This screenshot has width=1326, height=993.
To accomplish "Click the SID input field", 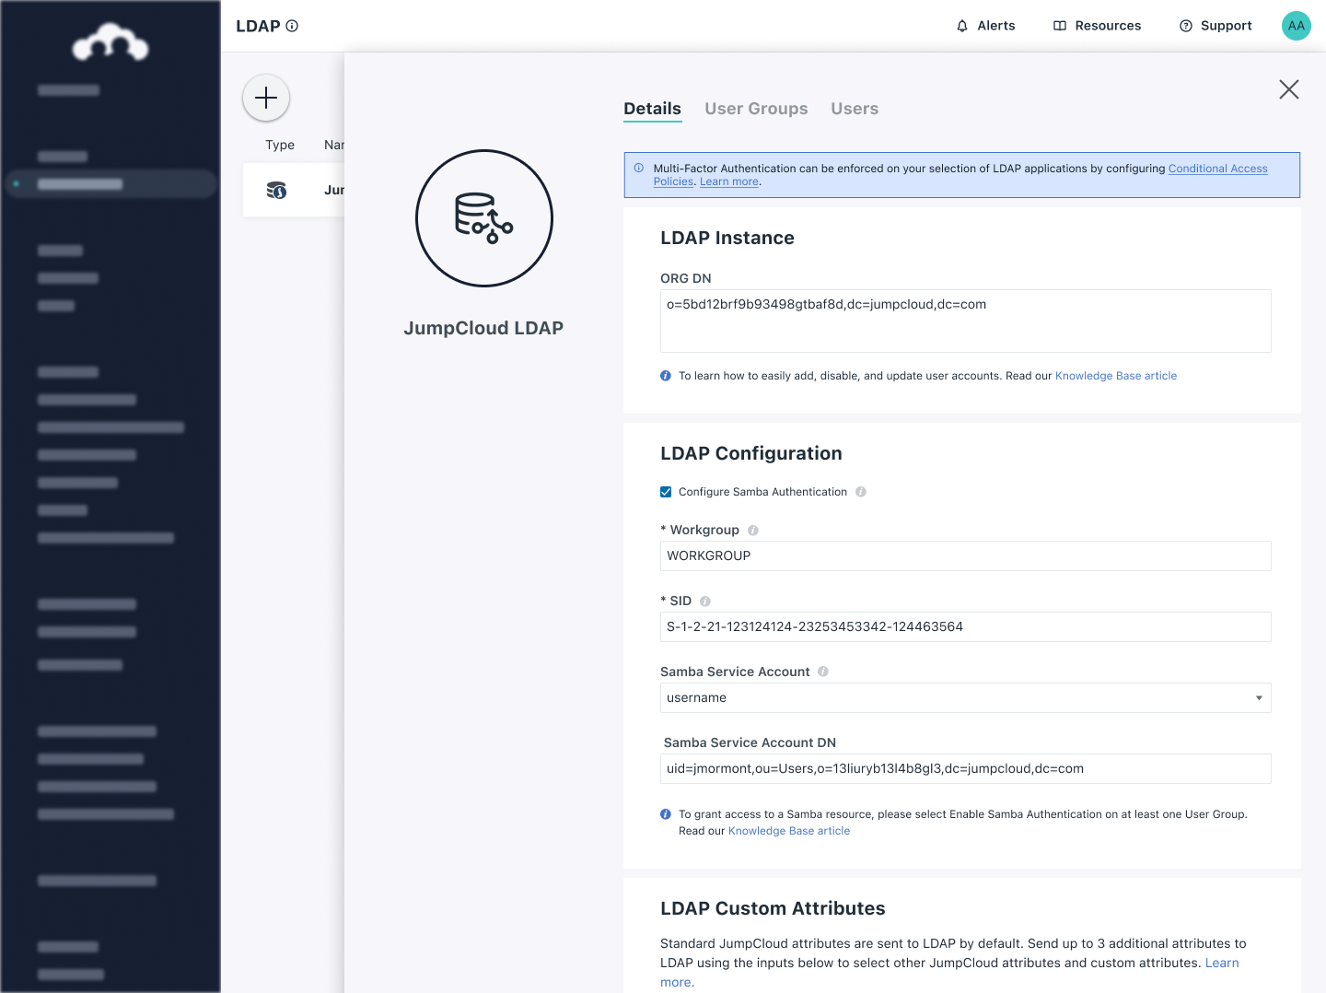I will (965, 627).
